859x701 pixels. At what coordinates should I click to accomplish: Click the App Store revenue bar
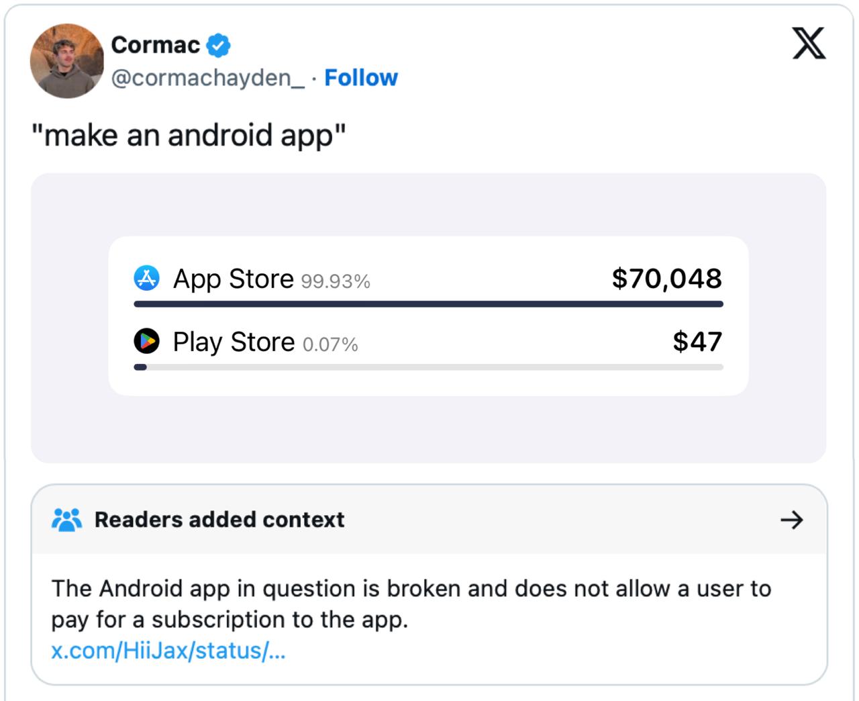pos(429,304)
